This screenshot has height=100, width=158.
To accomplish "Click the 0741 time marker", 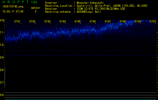I will [x=17, y=22].
